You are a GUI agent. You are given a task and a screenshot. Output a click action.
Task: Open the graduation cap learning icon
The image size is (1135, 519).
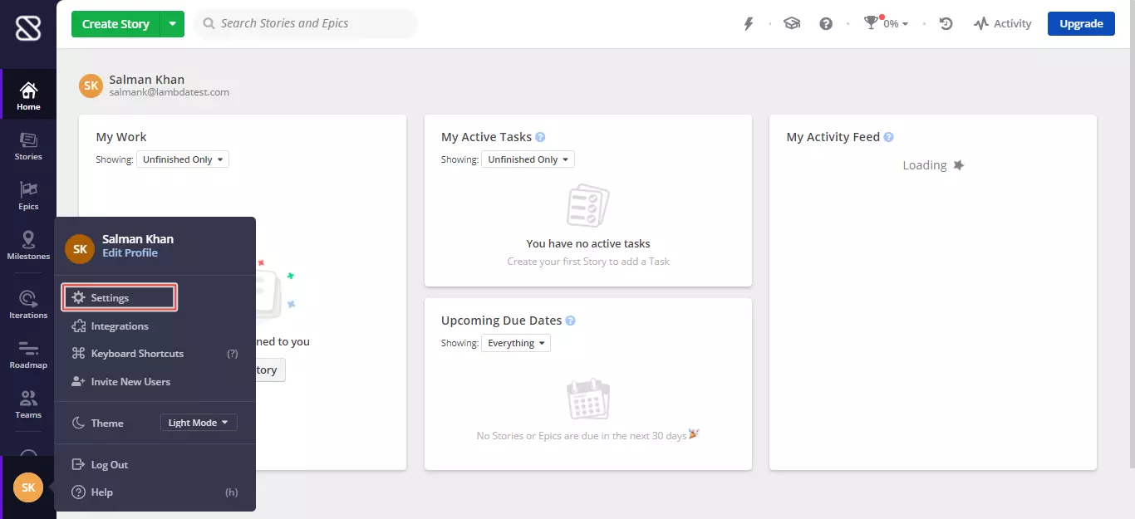(x=792, y=24)
